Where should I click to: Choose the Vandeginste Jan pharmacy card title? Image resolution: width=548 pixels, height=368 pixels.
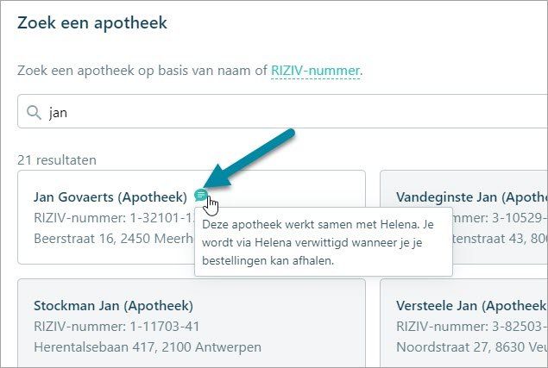click(472, 196)
